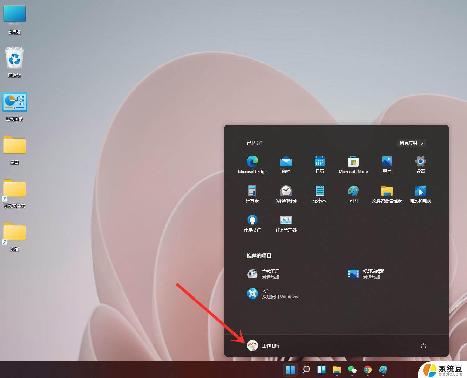Open the 日历 calendar app
467x378 pixels.
(320, 164)
